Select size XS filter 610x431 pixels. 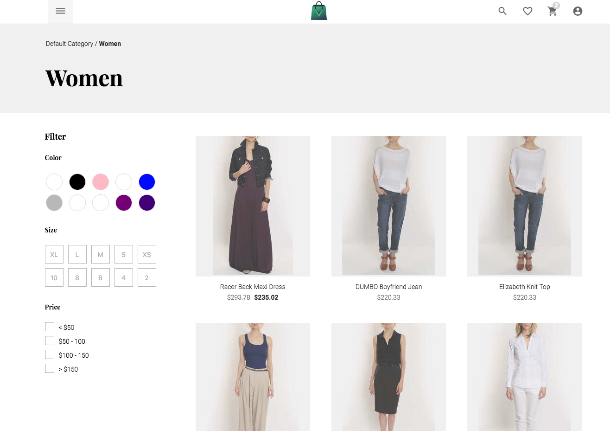tap(147, 254)
